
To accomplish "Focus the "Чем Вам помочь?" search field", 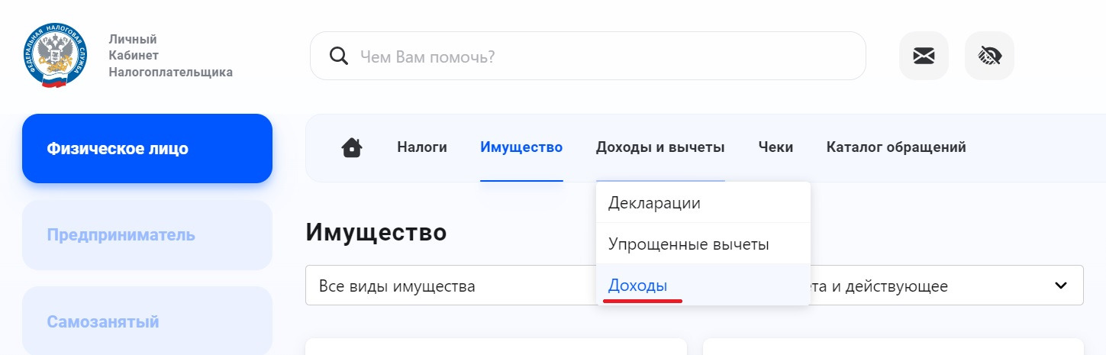I will point(595,56).
